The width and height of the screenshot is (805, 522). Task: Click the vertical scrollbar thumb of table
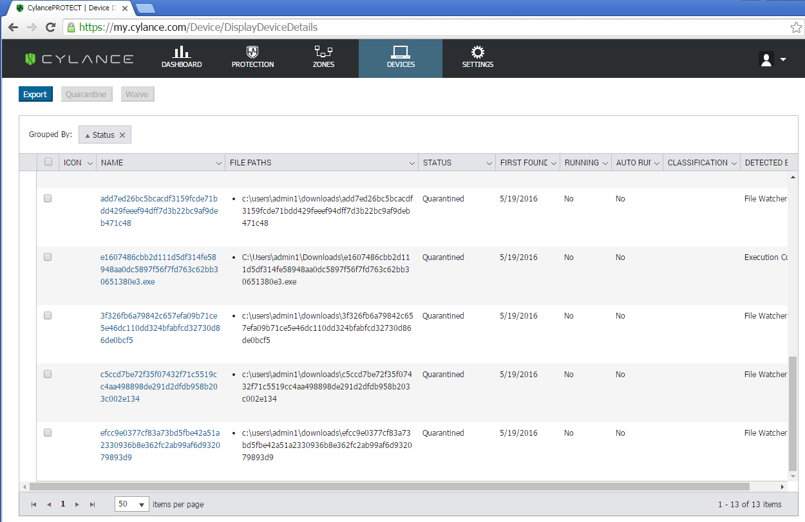pyautogui.click(x=793, y=414)
